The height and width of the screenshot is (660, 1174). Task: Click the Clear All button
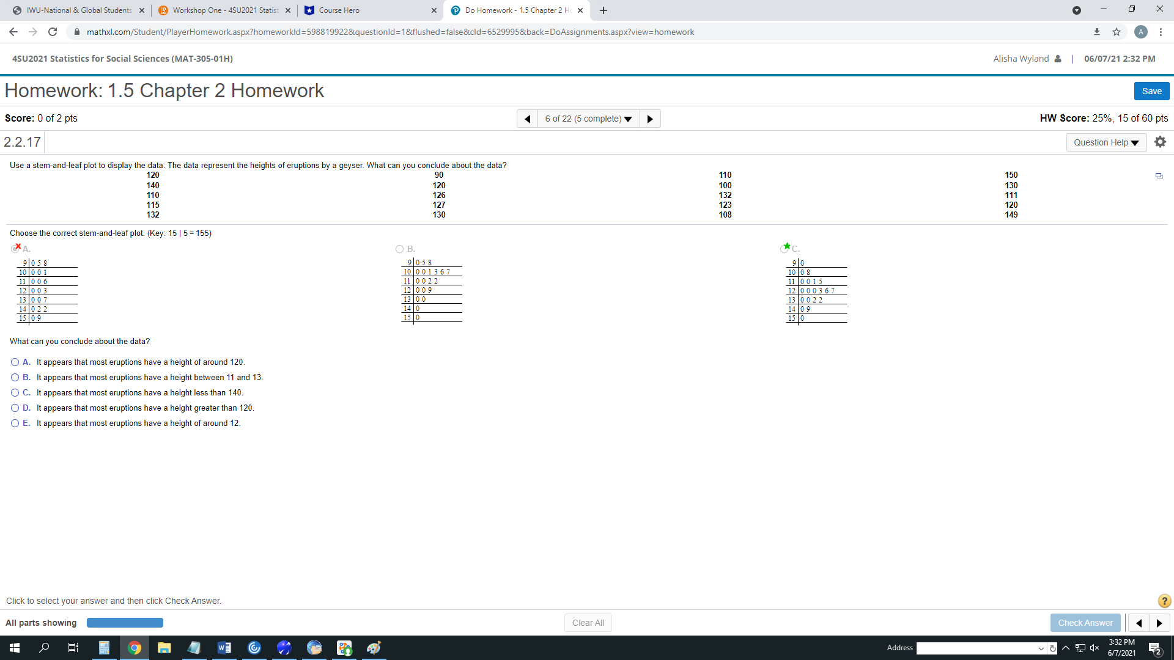[588, 623]
